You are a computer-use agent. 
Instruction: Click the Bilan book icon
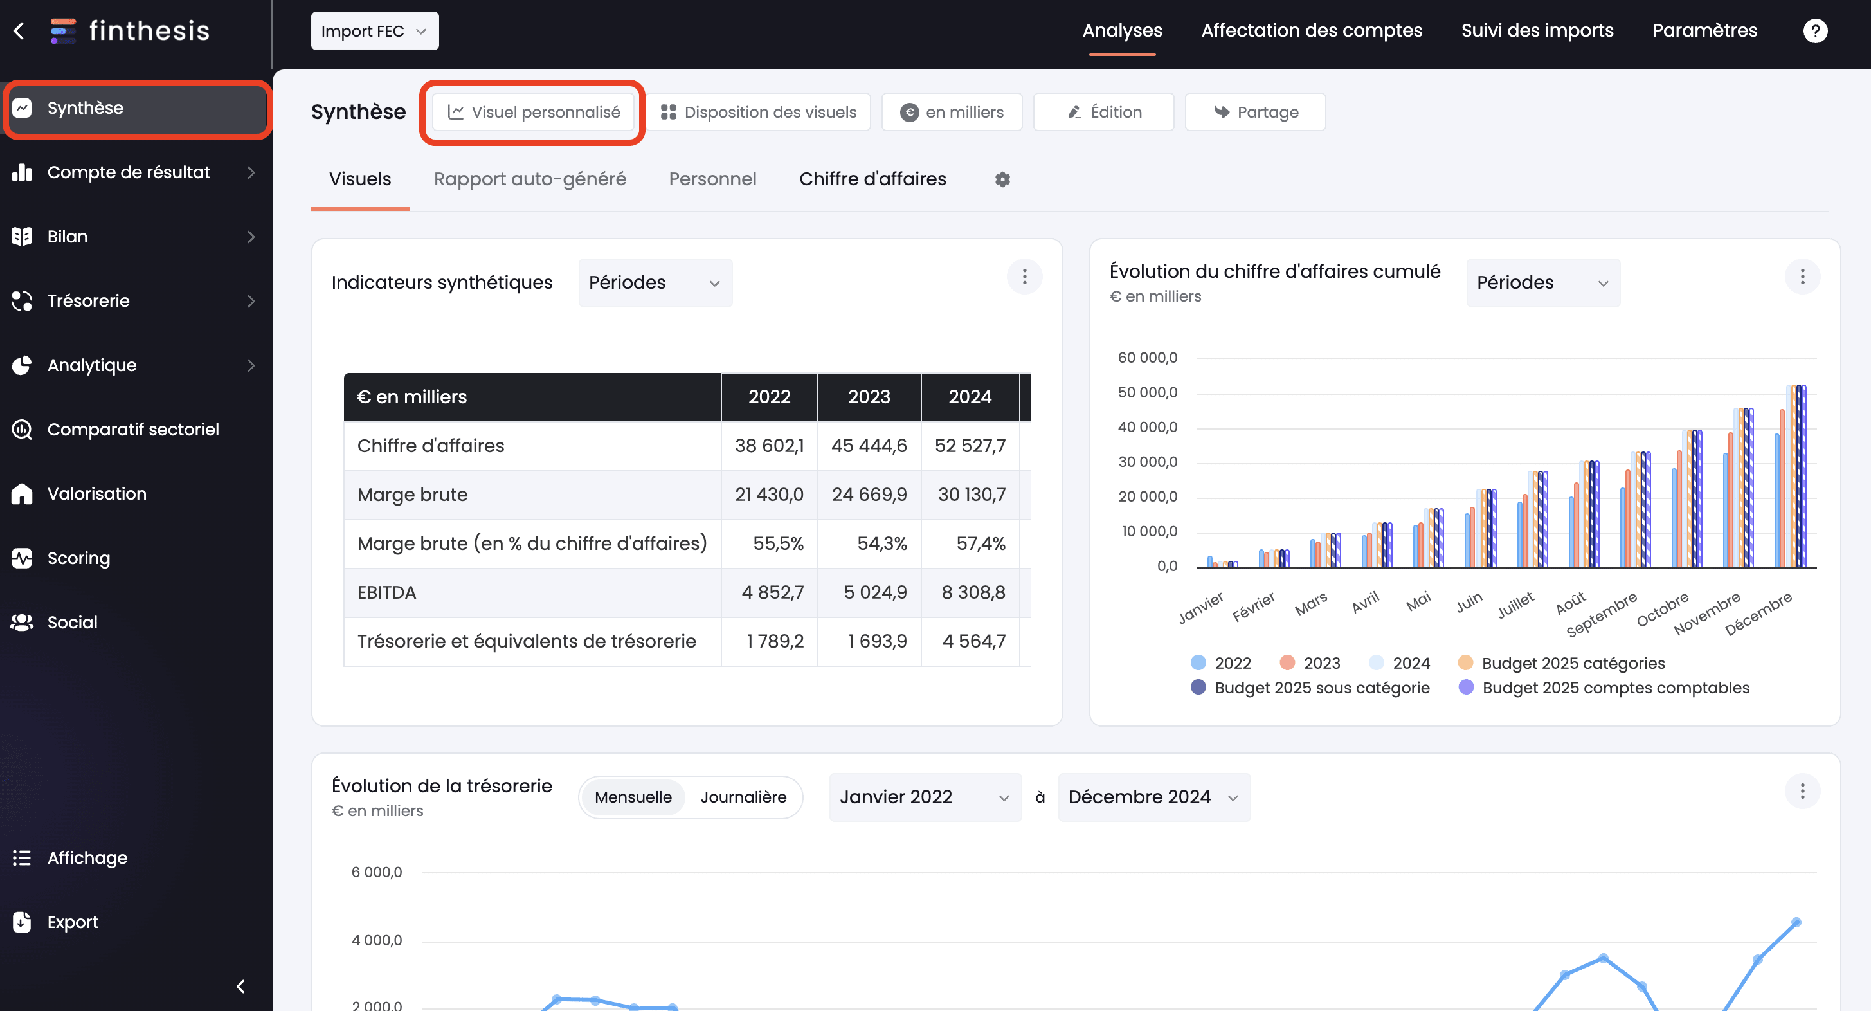[23, 236]
